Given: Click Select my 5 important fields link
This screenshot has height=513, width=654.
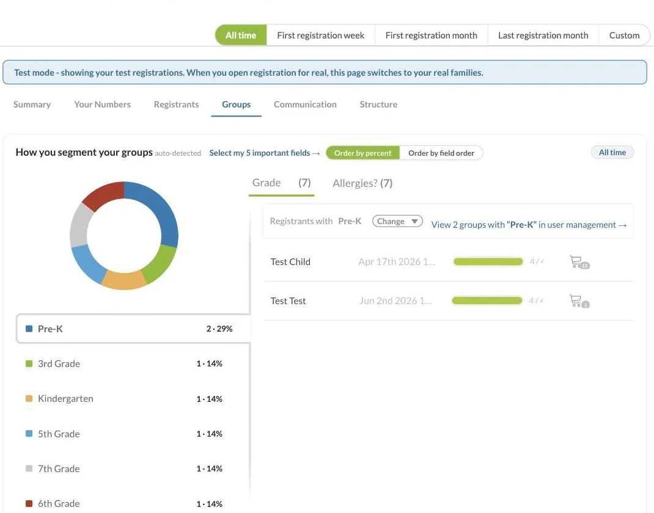Looking at the screenshot, I should tap(265, 153).
